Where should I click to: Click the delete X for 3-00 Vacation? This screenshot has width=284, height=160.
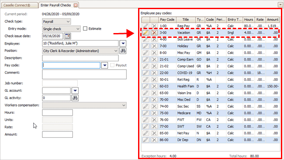pyautogui.click(x=154, y=33)
